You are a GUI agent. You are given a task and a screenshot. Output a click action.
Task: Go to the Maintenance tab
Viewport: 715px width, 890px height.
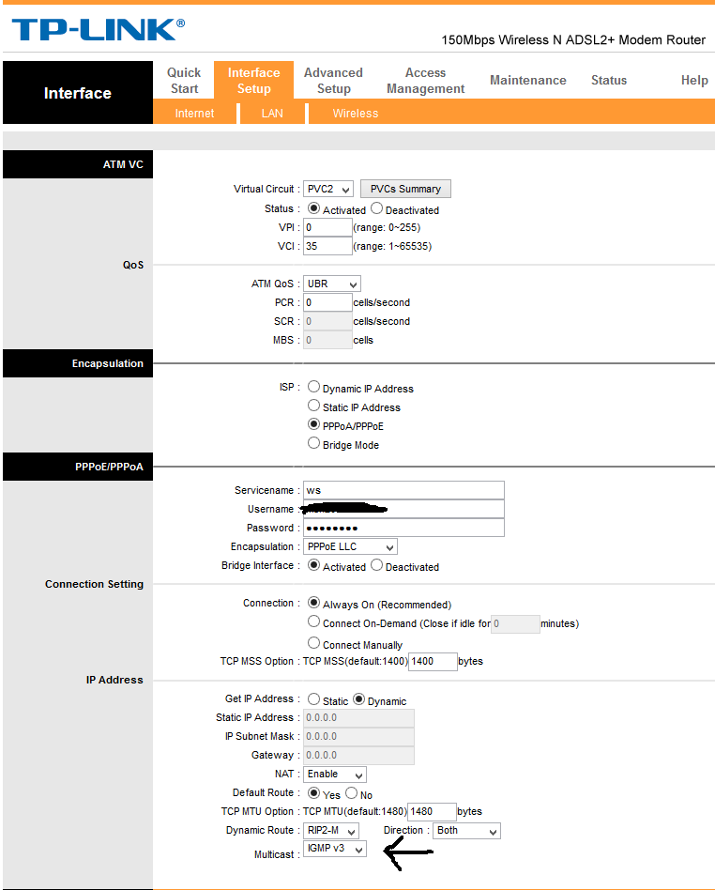(x=527, y=81)
